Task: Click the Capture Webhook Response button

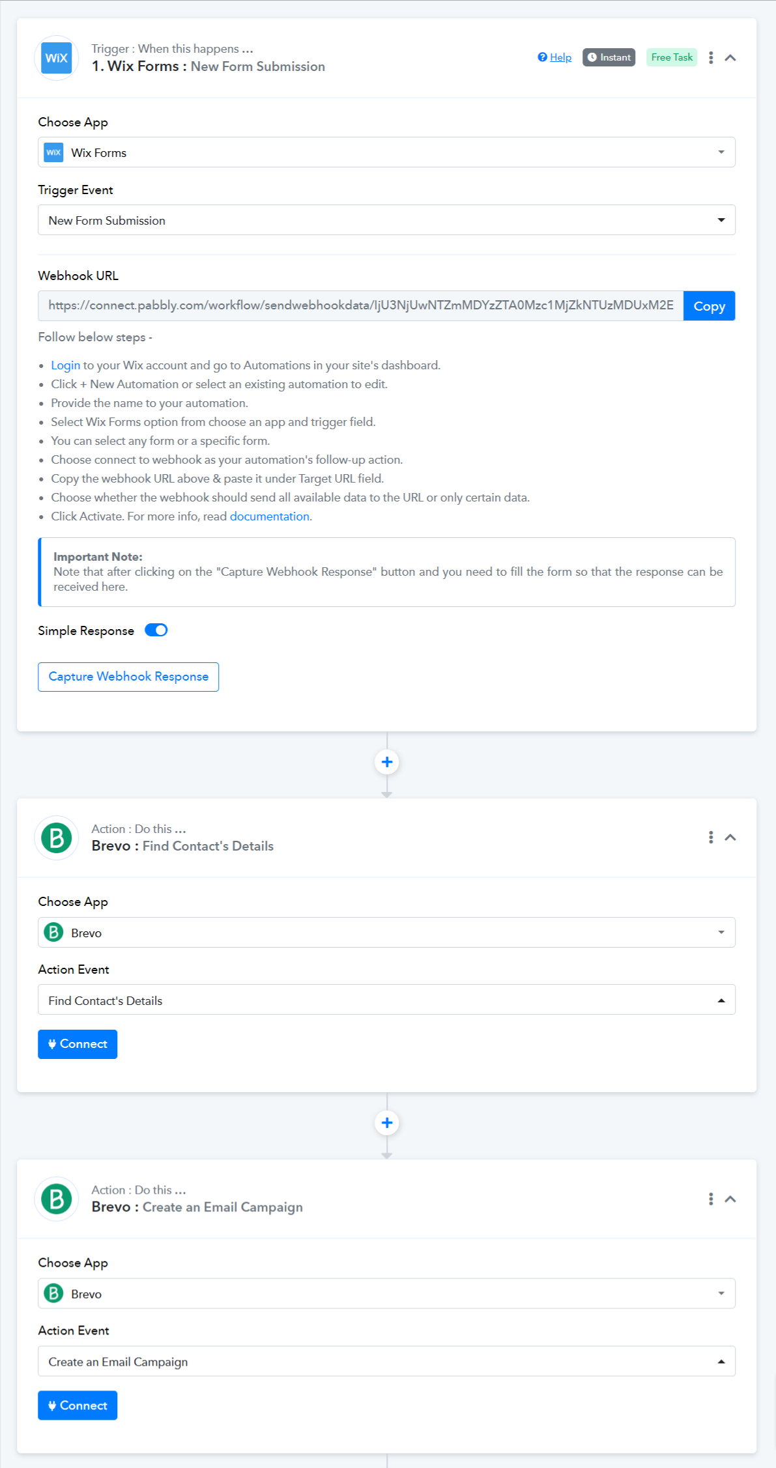Action: (128, 677)
